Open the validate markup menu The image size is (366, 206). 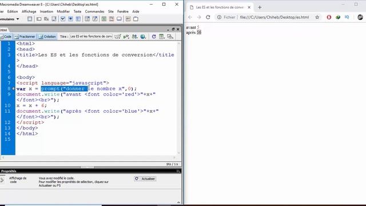click(x=126, y=37)
